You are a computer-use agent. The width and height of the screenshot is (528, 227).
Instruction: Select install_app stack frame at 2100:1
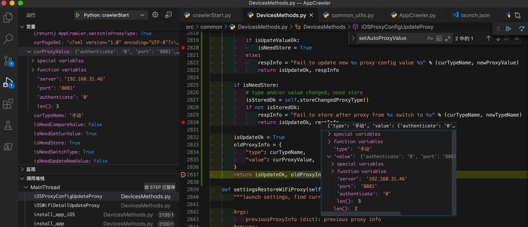tap(99, 224)
